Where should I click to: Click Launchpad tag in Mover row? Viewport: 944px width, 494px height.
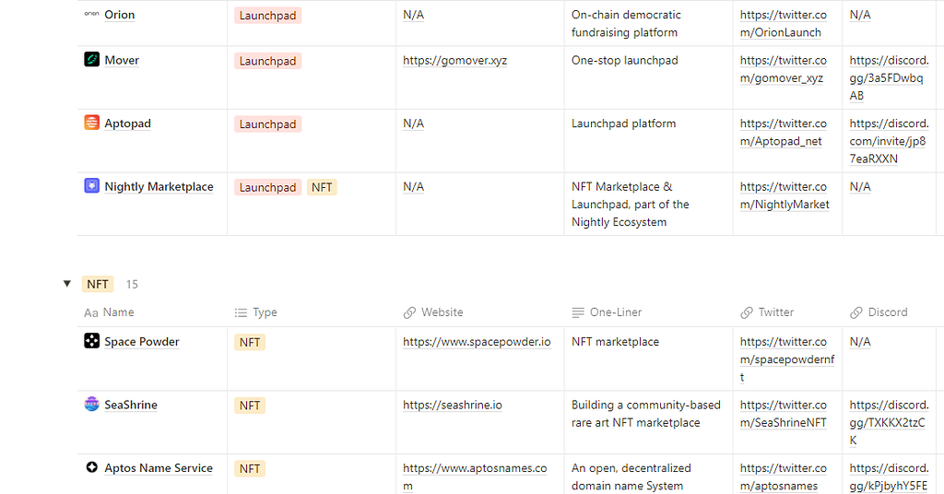[x=267, y=61]
